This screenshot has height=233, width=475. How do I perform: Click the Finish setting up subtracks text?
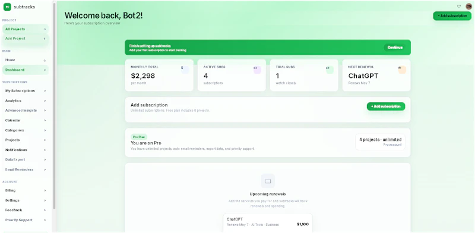(150, 46)
